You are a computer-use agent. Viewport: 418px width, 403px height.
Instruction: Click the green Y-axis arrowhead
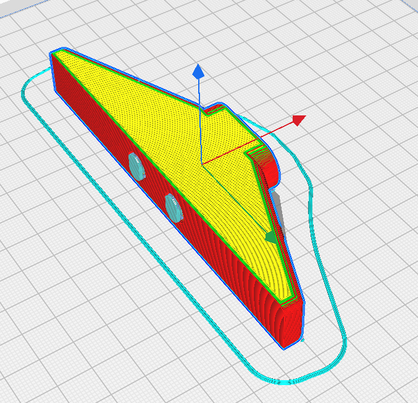click(272, 237)
